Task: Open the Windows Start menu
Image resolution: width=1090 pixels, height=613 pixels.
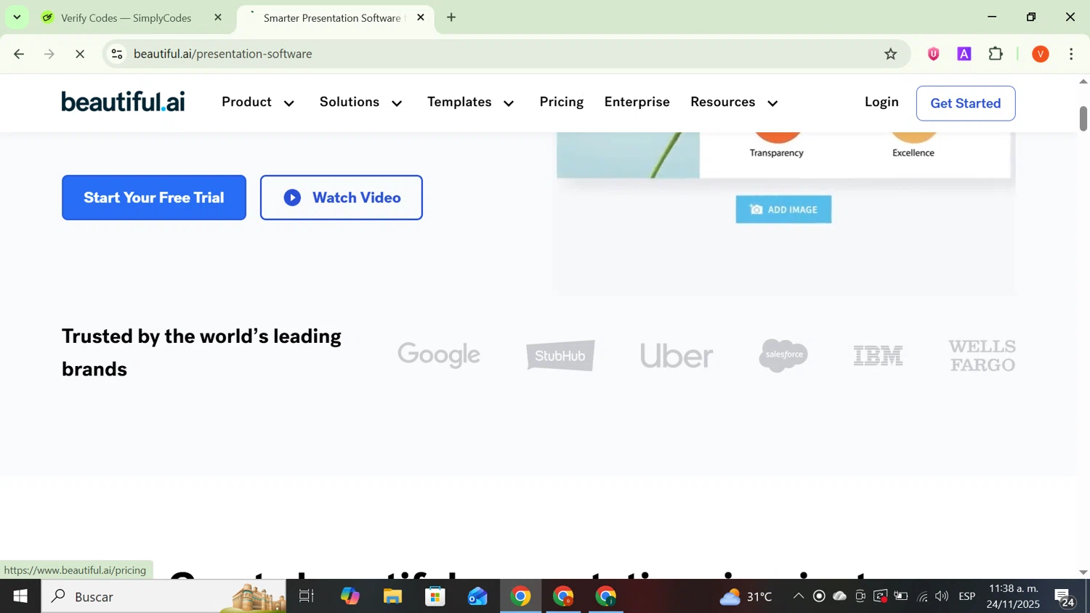Action: (20, 596)
